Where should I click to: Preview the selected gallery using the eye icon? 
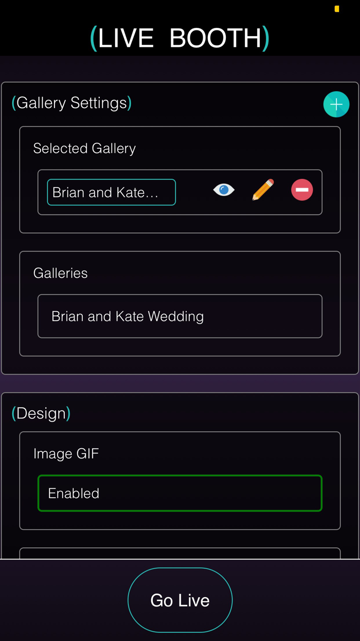(224, 190)
